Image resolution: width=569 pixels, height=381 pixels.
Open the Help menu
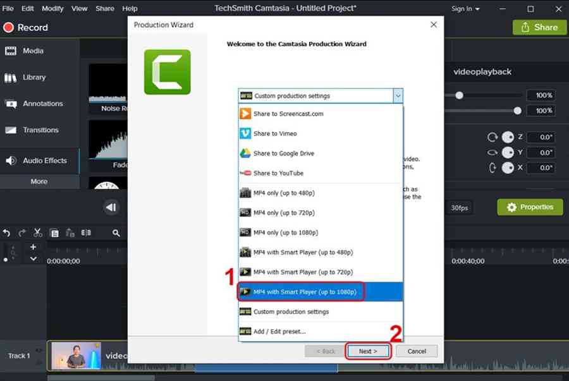point(130,8)
